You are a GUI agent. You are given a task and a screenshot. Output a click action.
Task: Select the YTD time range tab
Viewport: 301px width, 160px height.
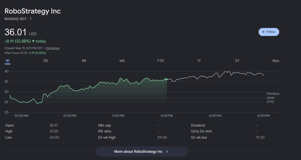[x=161, y=61]
